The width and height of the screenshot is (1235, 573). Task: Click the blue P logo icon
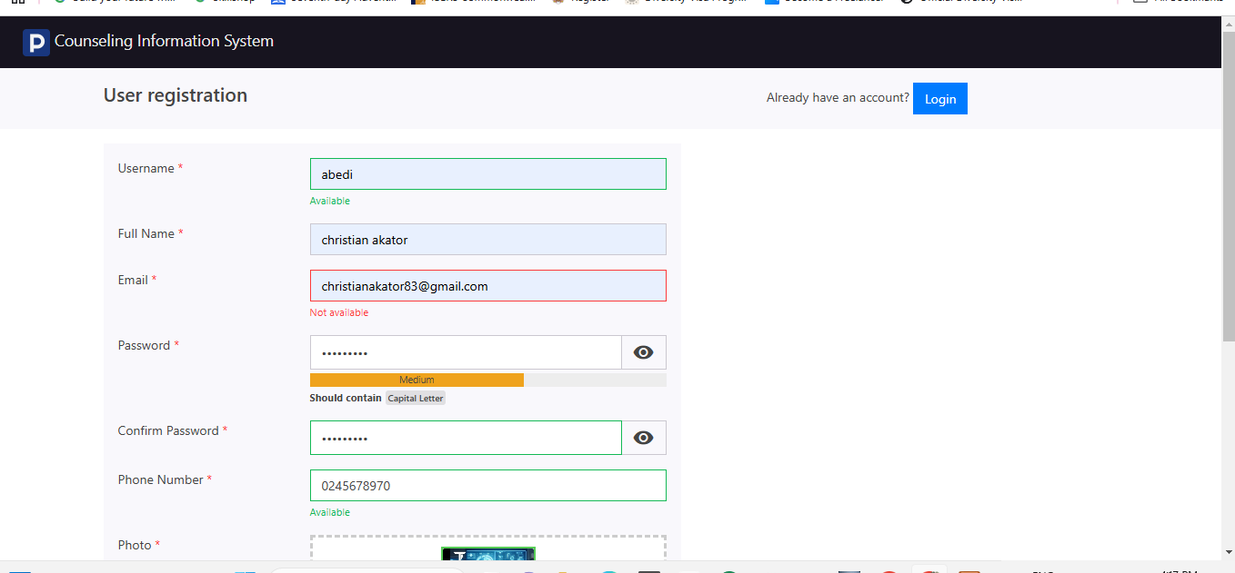coord(35,42)
